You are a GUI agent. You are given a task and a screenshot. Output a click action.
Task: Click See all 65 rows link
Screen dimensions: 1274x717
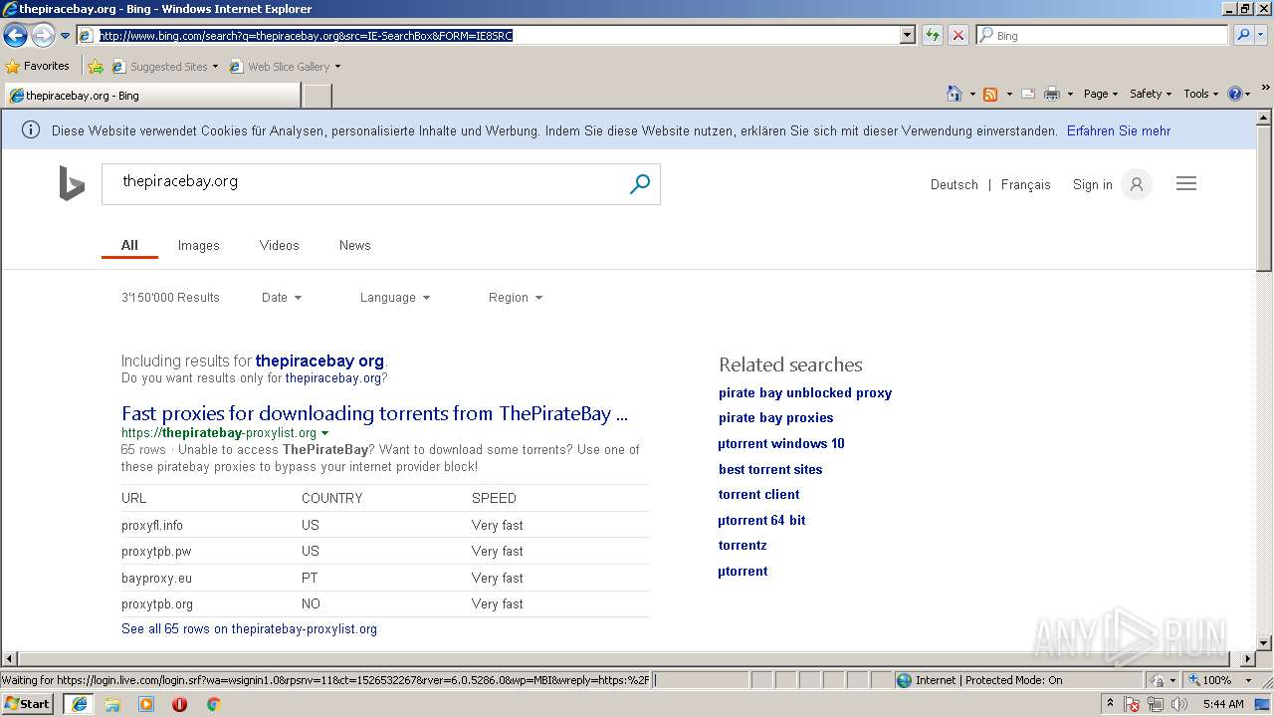pyautogui.click(x=249, y=628)
